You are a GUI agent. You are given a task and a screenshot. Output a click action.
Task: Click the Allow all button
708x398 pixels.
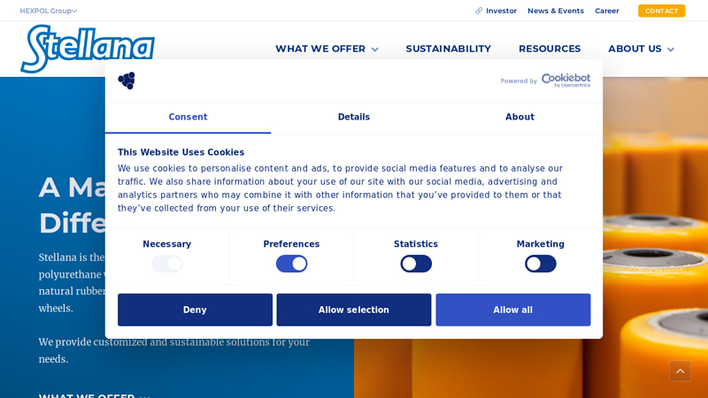(513, 310)
